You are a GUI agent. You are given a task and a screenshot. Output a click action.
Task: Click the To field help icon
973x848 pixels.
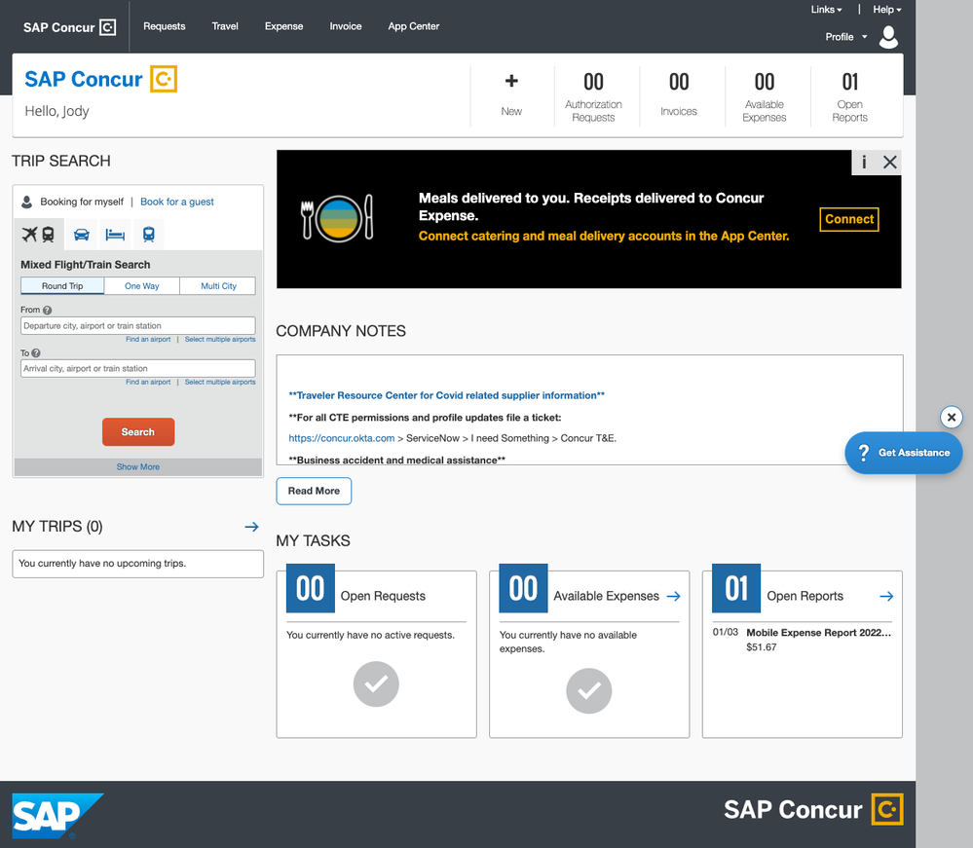[x=36, y=353]
